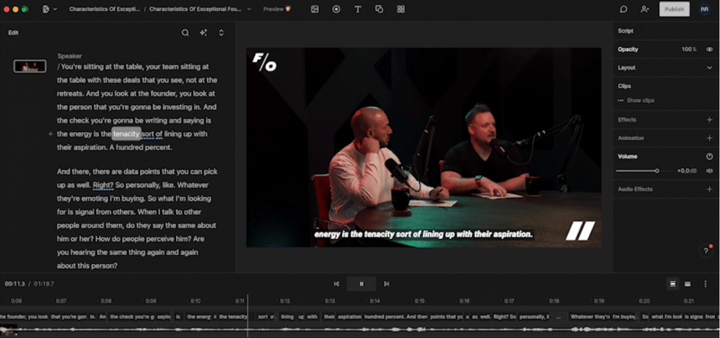Click the Volume slider handle
The image size is (720, 338).
pos(657,171)
